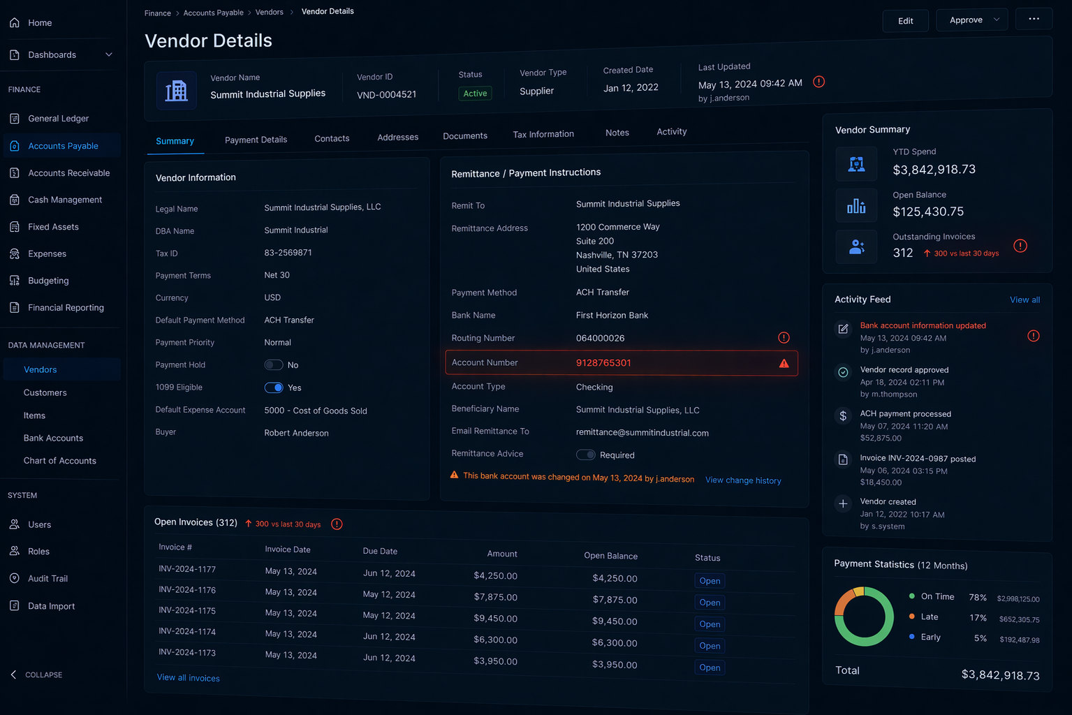
Task: Open the General Ledger module
Action: click(x=59, y=118)
